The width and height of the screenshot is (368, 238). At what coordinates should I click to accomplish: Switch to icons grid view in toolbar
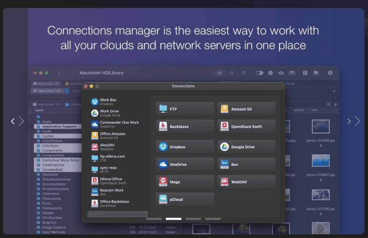click(244, 73)
